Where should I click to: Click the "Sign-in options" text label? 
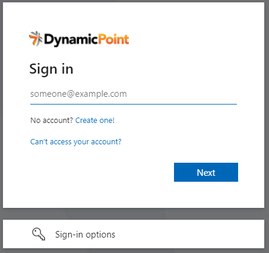coord(85,235)
